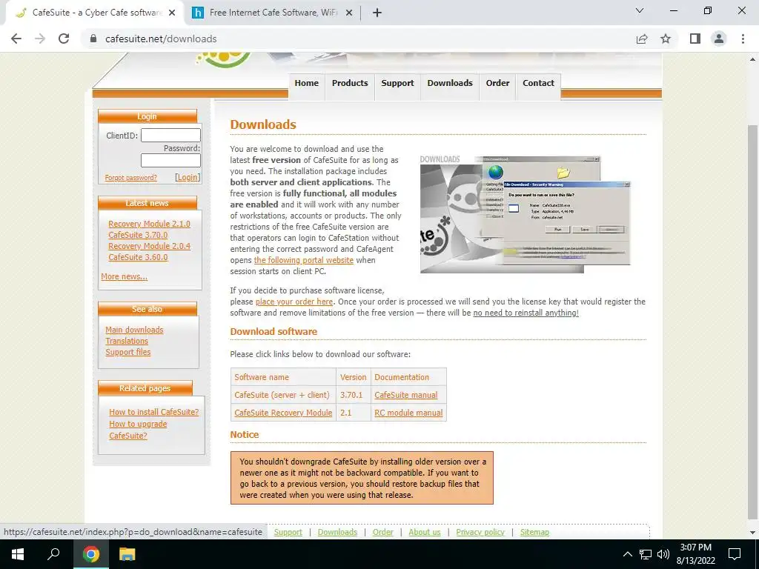Click the following portal website link
The width and height of the screenshot is (759, 569).
[x=303, y=260]
